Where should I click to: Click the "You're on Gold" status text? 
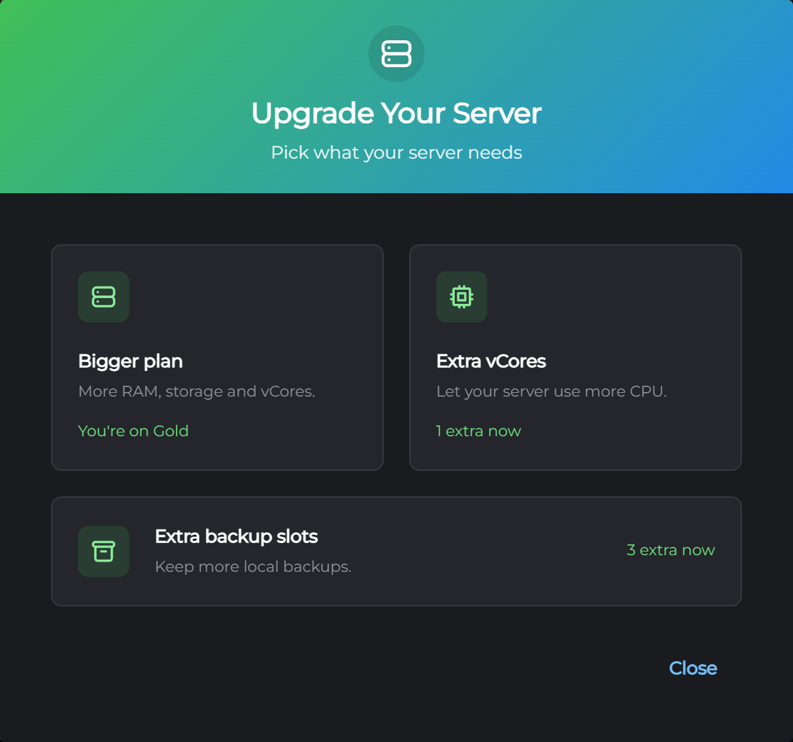point(133,431)
